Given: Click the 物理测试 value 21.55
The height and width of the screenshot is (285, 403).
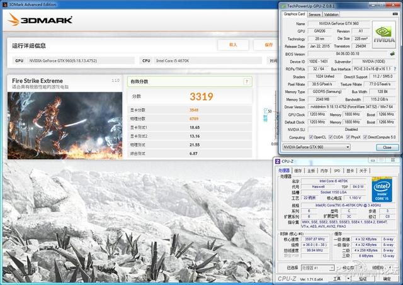Looking at the screenshot, I should pyautogui.click(x=195, y=145).
